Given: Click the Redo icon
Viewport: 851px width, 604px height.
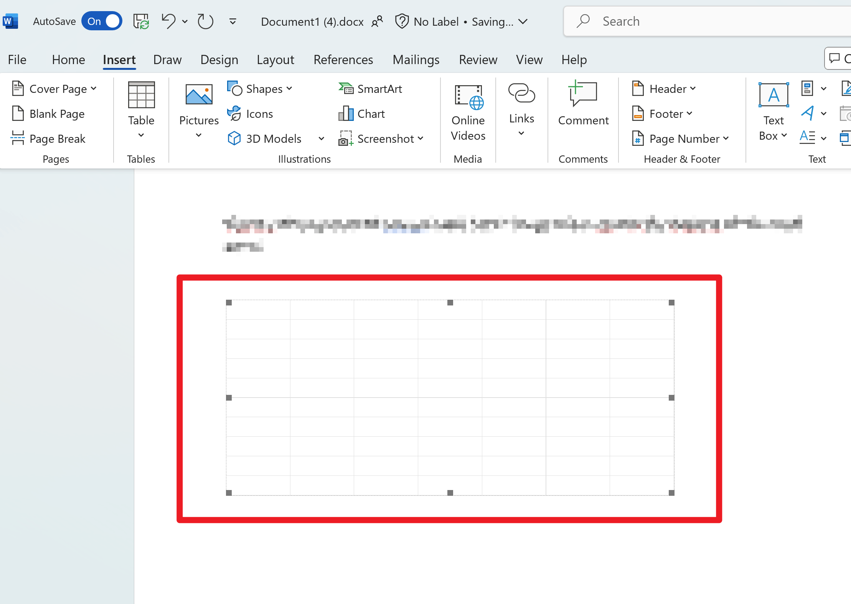Looking at the screenshot, I should pyautogui.click(x=205, y=21).
